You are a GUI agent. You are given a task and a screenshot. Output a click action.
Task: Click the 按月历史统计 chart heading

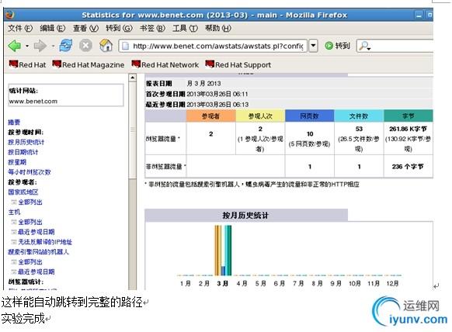coord(245,215)
